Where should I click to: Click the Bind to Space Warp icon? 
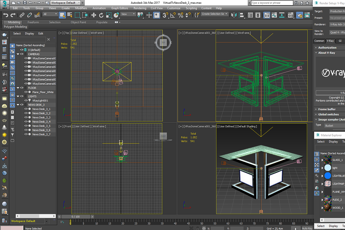coord(37,15)
